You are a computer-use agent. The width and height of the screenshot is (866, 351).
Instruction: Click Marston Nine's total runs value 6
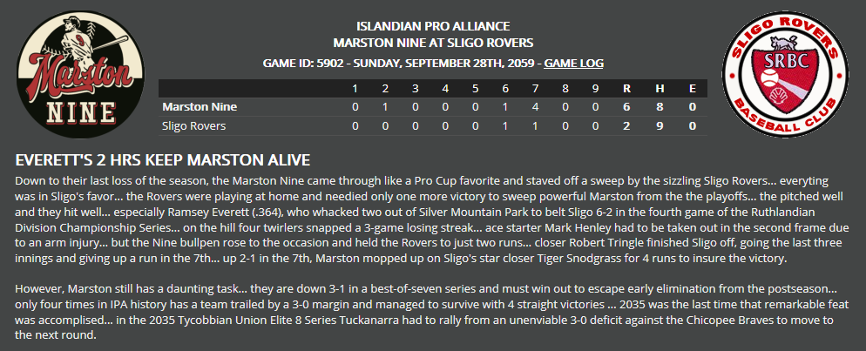[626, 107]
